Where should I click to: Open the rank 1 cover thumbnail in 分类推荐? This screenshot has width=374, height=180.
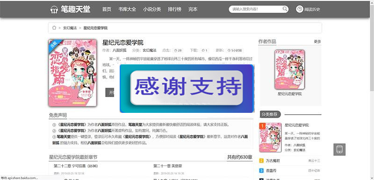(x=270, y=138)
